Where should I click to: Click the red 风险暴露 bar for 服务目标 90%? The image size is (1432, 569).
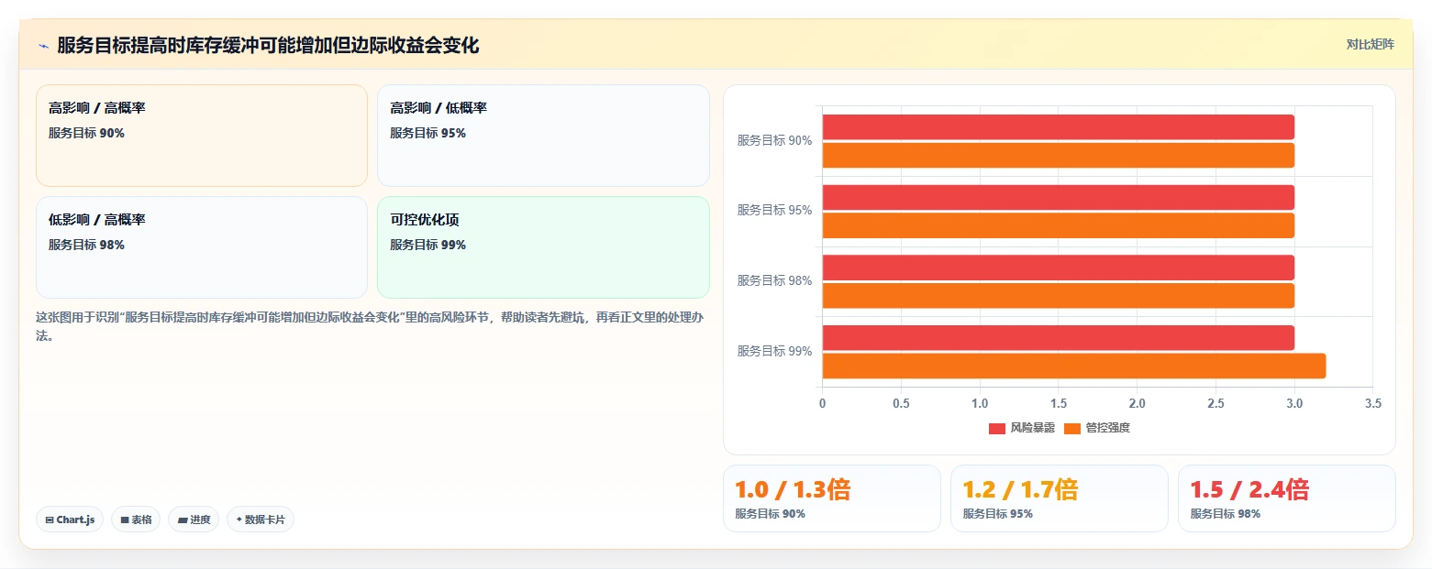pos(1058,127)
